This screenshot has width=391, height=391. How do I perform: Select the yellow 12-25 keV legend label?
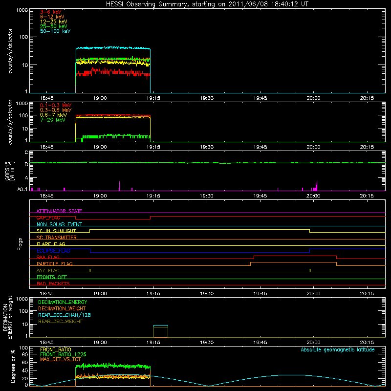(x=53, y=22)
